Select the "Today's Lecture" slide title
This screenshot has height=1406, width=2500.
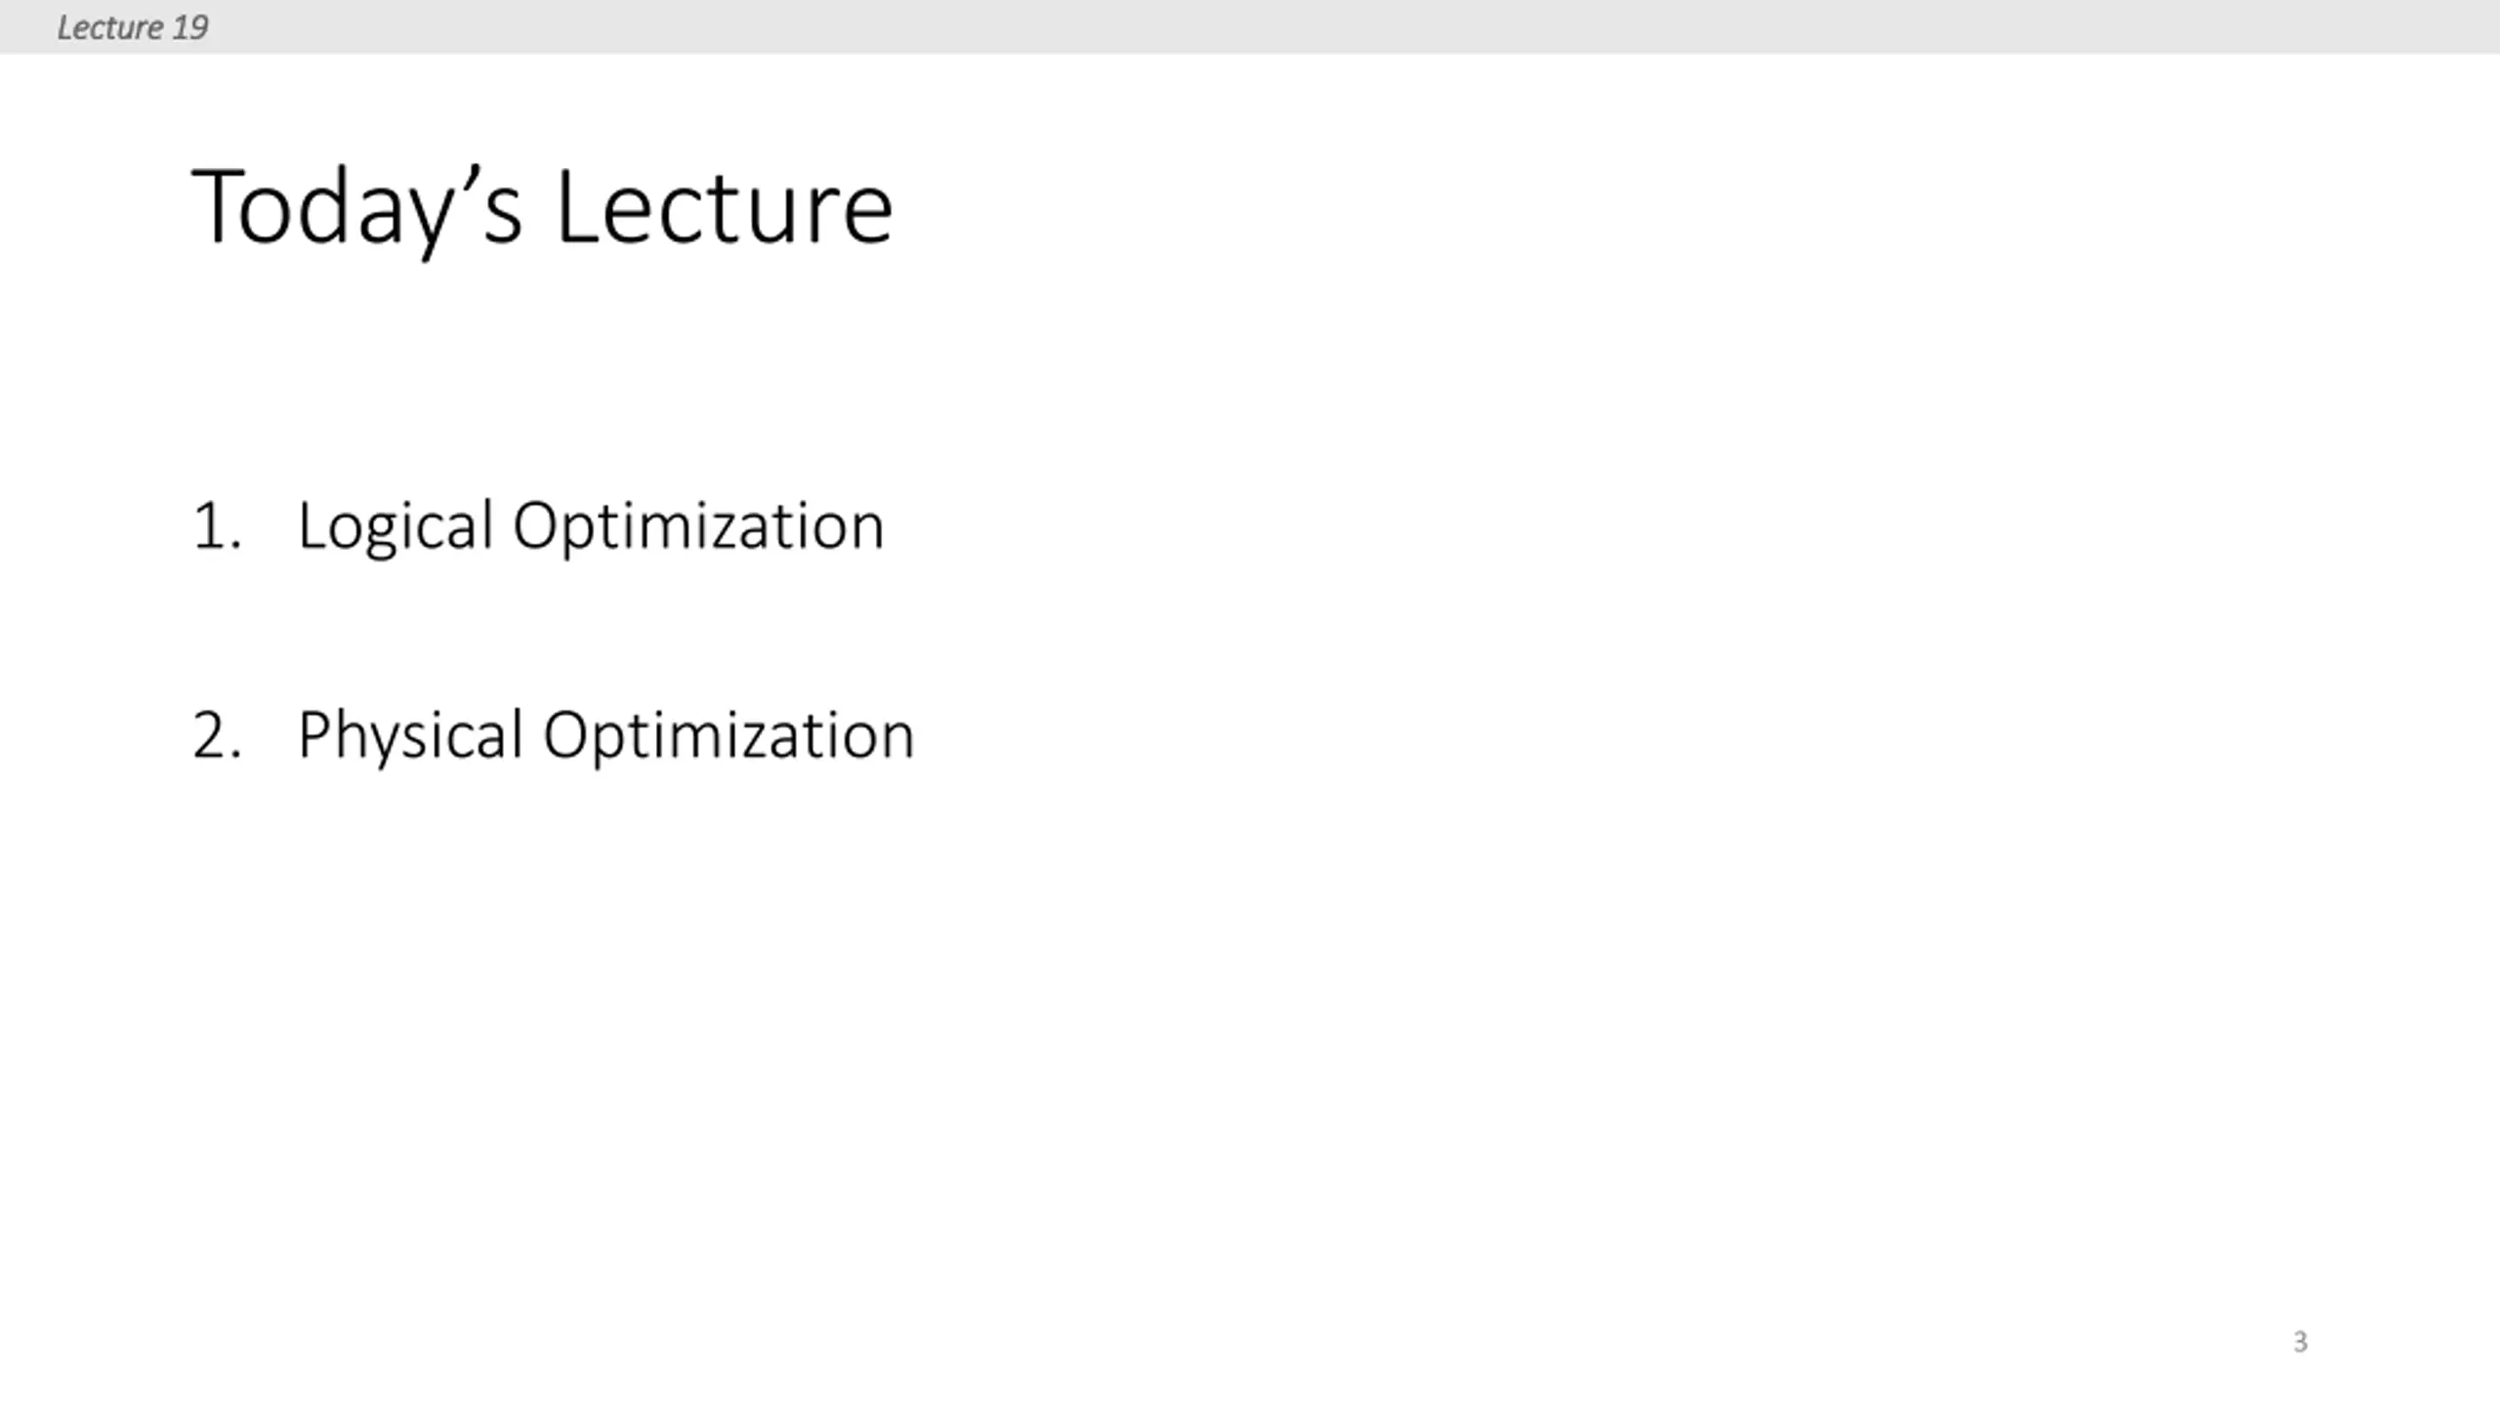tap(542, 209)
